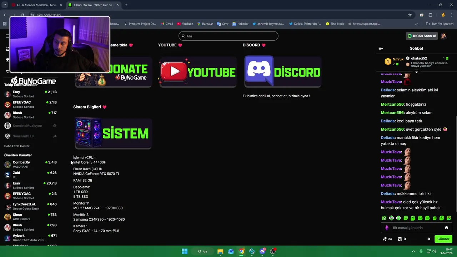Bookmark this page with the star icon

[x=410, y=15]
